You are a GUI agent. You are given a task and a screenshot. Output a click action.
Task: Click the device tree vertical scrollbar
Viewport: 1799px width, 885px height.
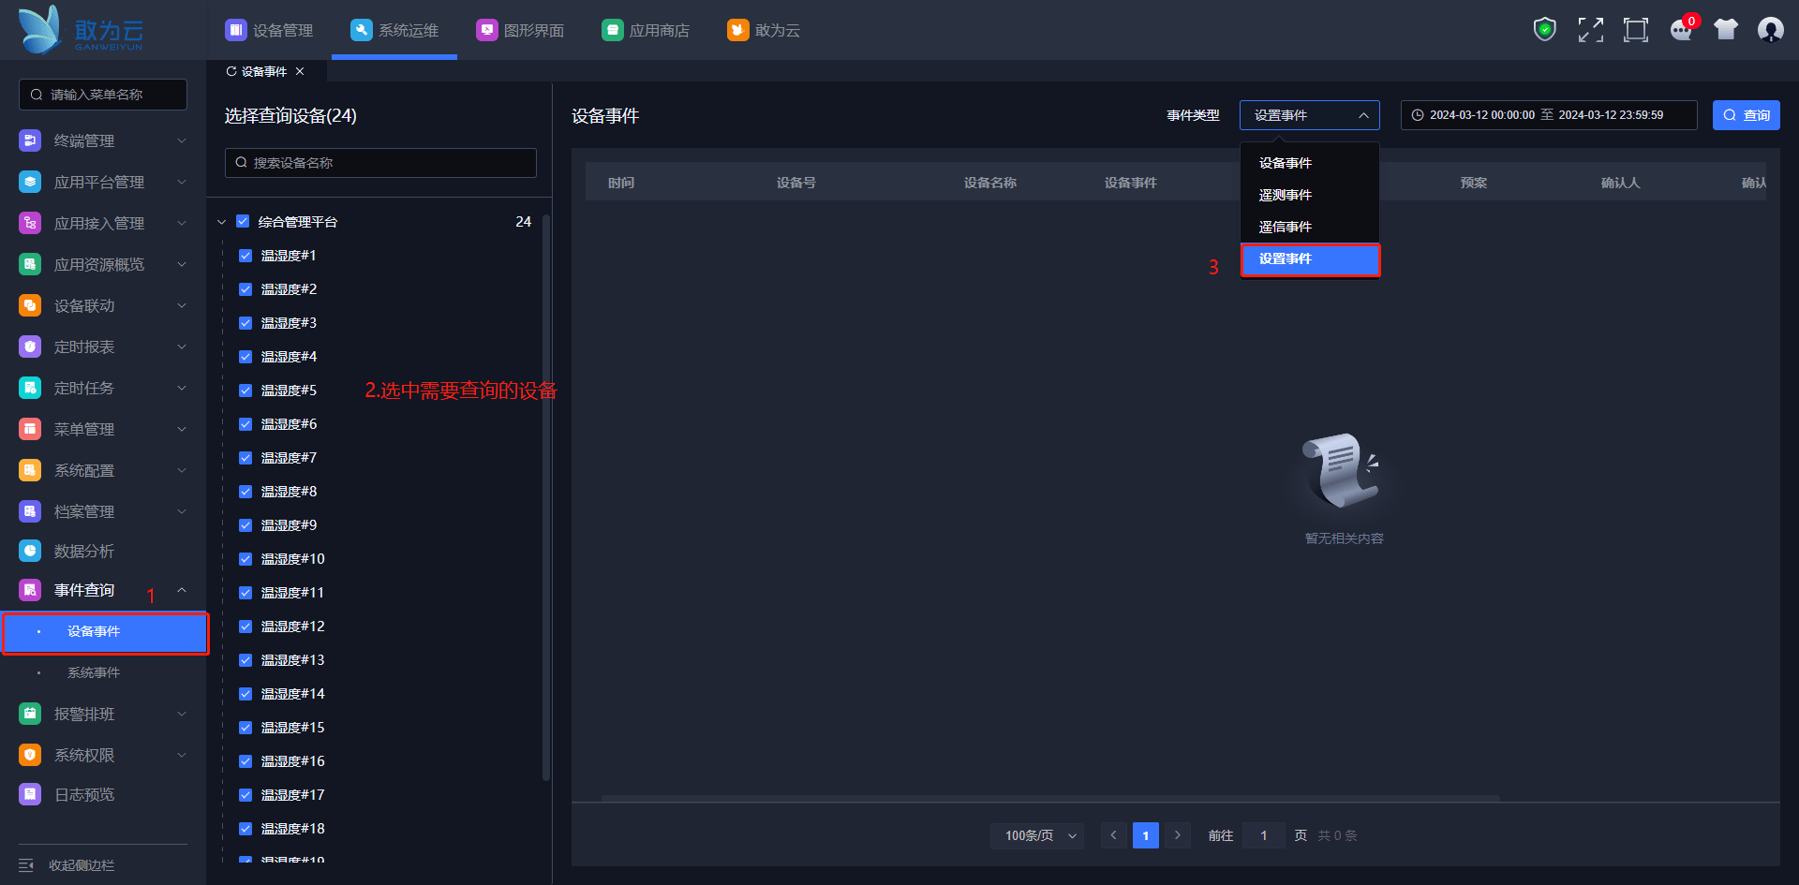click(545, 496)
